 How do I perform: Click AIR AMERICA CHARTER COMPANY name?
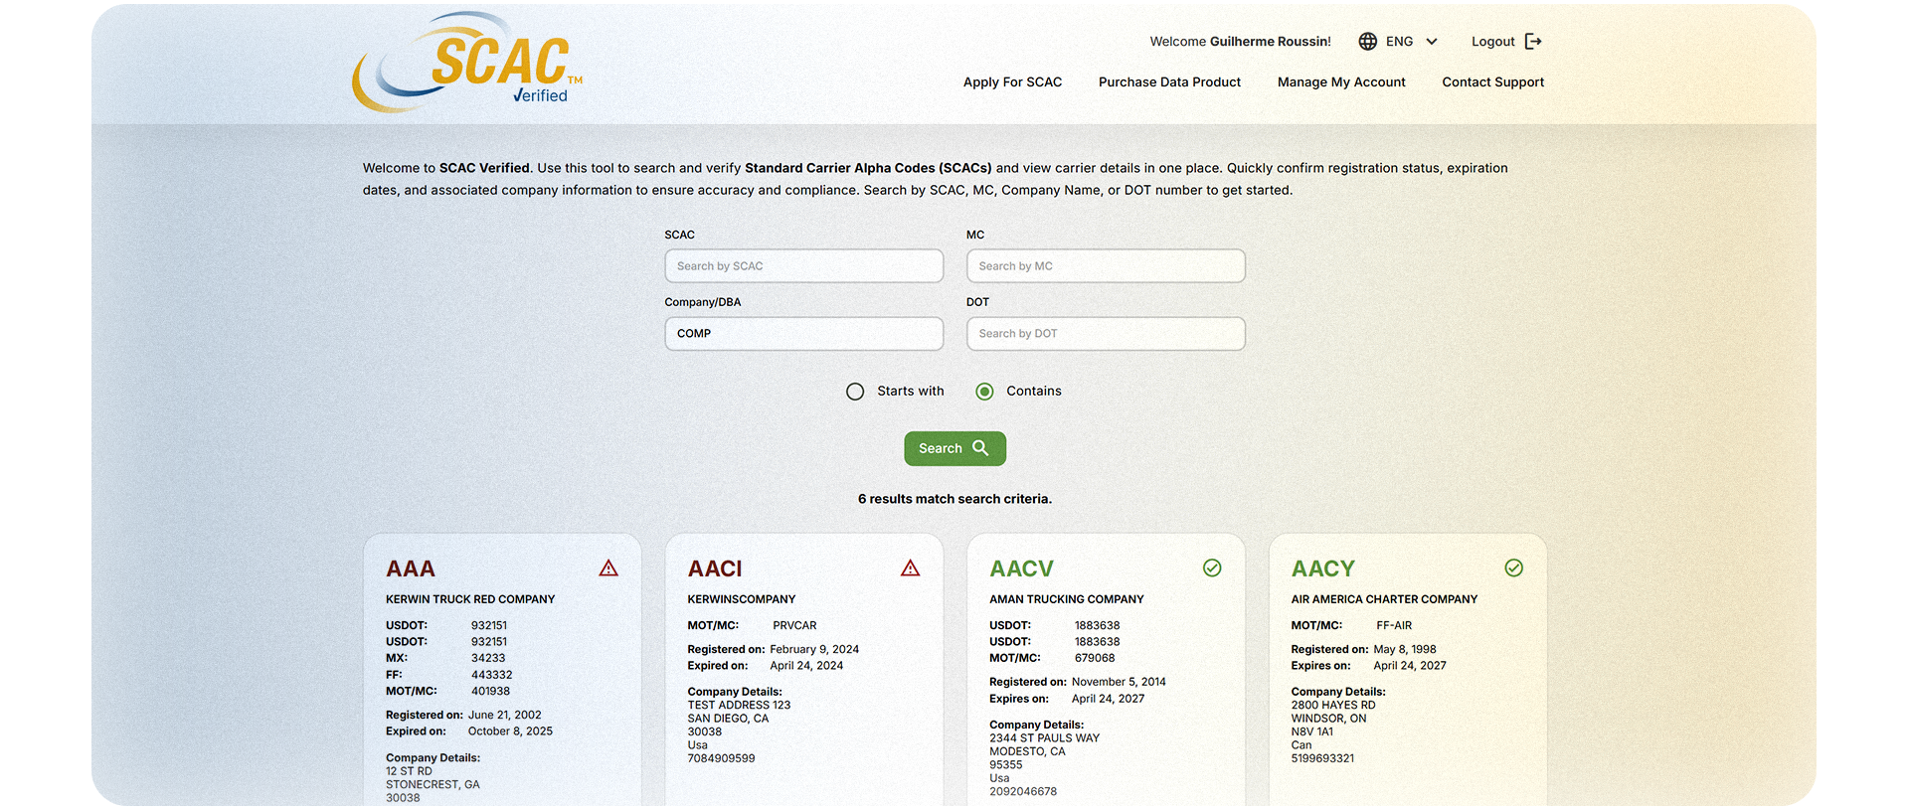[x=1384, y=599]
